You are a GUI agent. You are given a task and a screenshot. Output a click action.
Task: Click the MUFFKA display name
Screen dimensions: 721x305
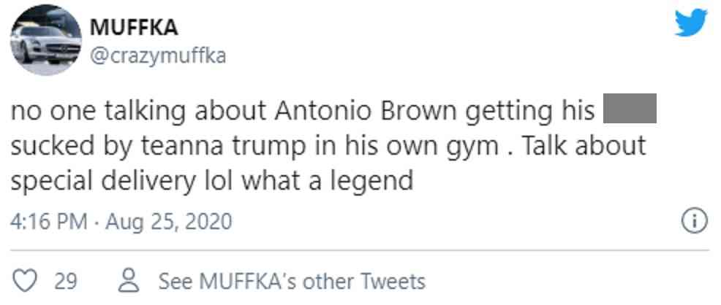click(134, 28)
